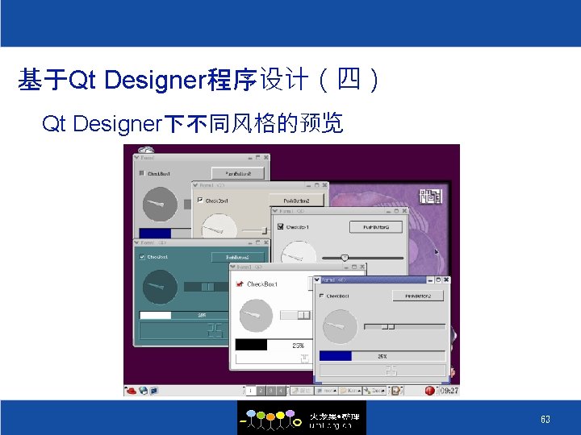
Task: Expand the Kon taskbar group
Action: (x=350, y=390)
